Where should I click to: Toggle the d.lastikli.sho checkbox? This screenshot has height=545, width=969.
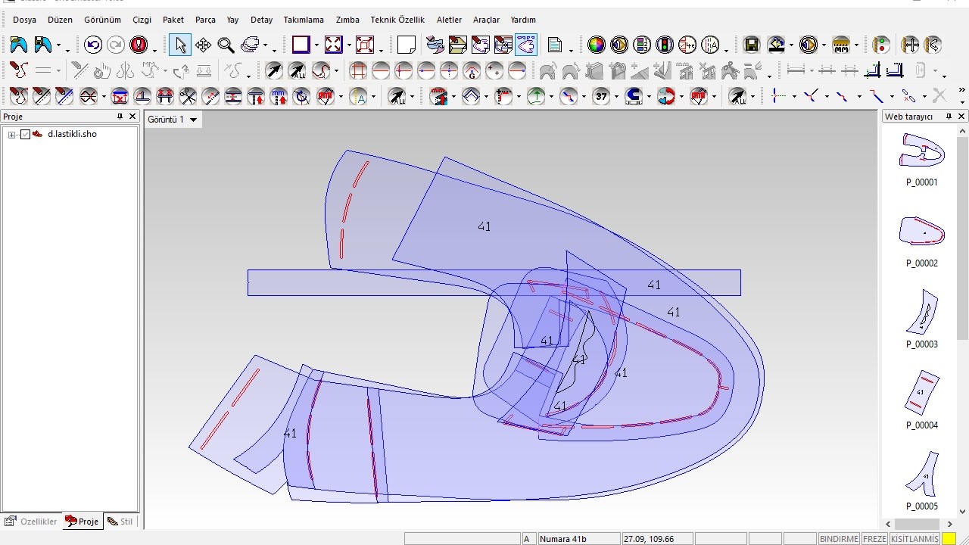coord(25,135)
